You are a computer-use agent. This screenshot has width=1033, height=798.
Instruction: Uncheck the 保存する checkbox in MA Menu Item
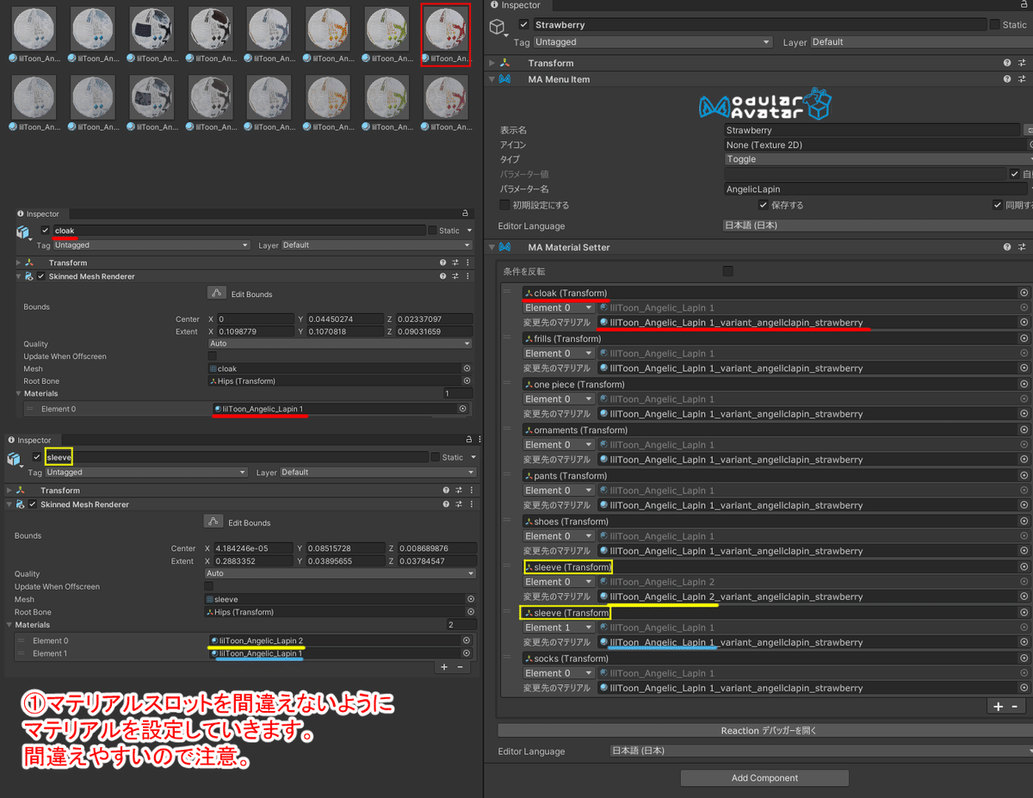(763, 205)
